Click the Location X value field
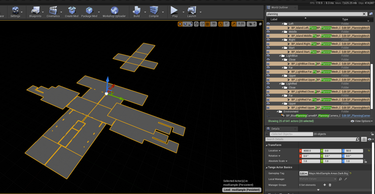This screenshot has height=194, width=375. pyautogui.click(x=311, y=151)
